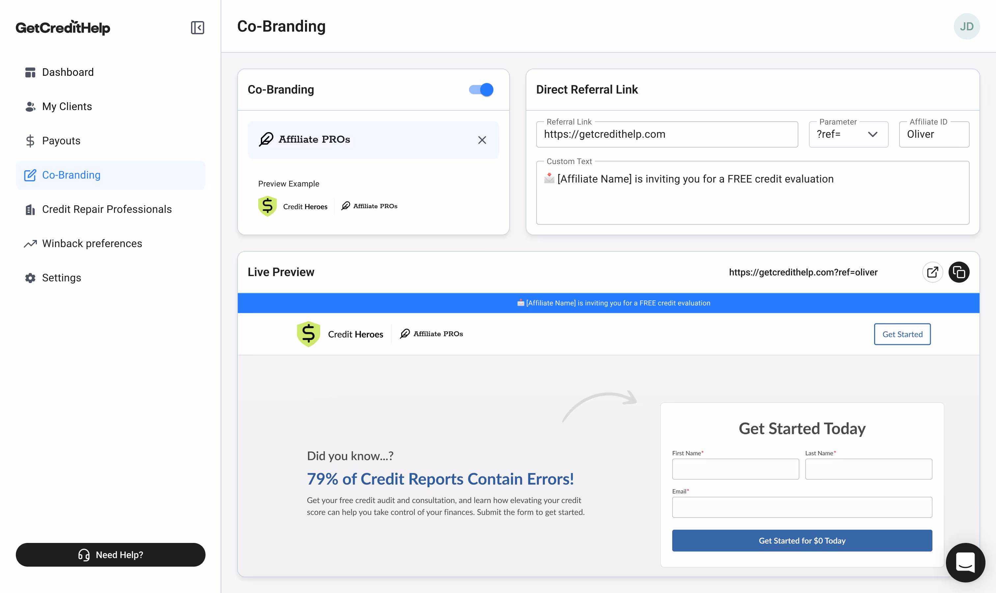Click the 'Live Preview' heading
Image resolution: width=996 pixels, height=593 pixels.
(x=281, y=272)
